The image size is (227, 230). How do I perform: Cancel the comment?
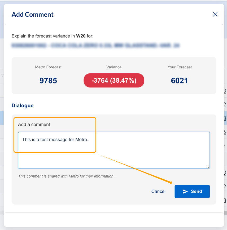[158, 191]
